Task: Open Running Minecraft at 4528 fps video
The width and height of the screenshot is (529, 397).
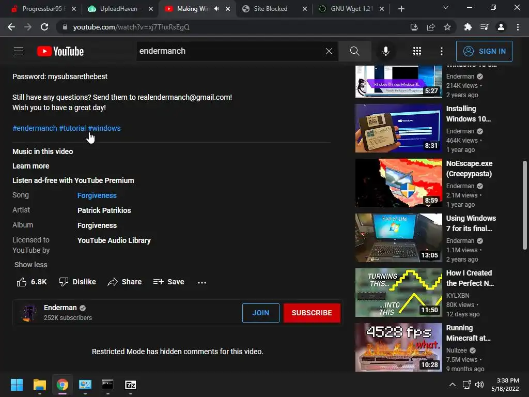Action: point(398,347)
